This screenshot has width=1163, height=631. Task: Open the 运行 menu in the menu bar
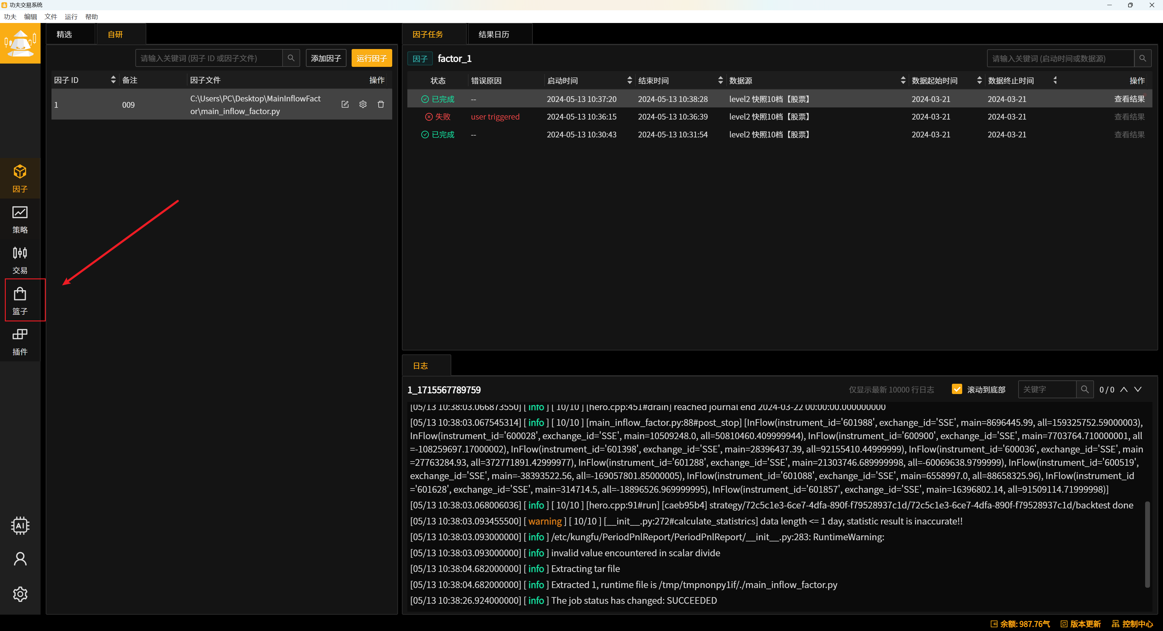pos(71,17)
